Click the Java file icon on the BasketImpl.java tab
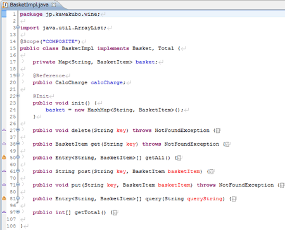The height and width of the screenshot is (230, 285). 5,4
